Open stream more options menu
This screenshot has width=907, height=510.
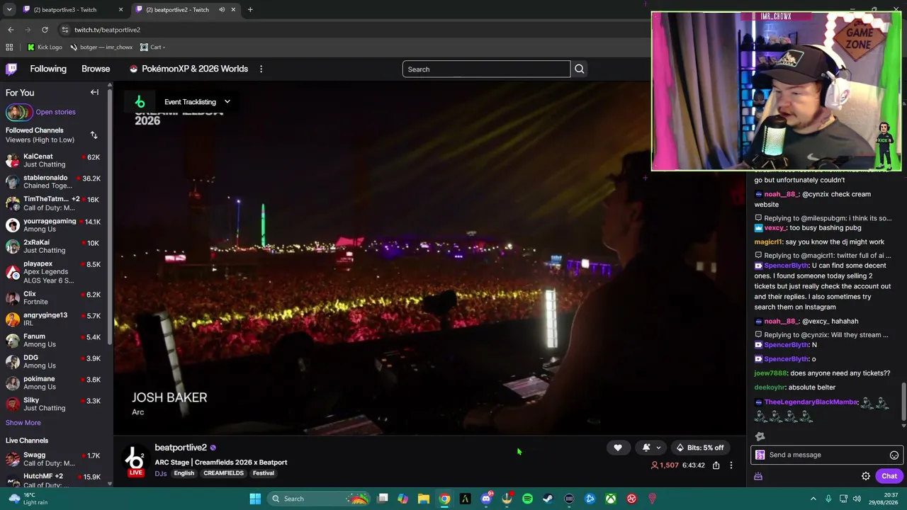pyautogui.click(x=731, y=465)
